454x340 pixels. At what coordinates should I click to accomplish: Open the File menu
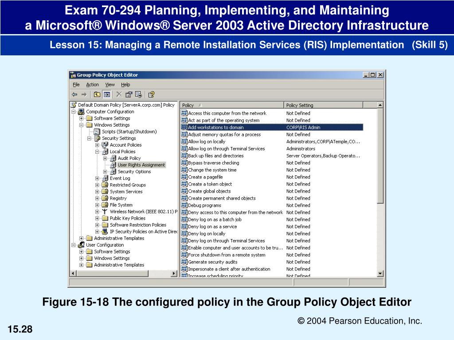coord(76,85)
